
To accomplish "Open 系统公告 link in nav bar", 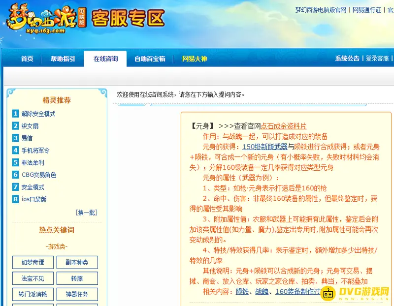I will (x=347, y=59).
